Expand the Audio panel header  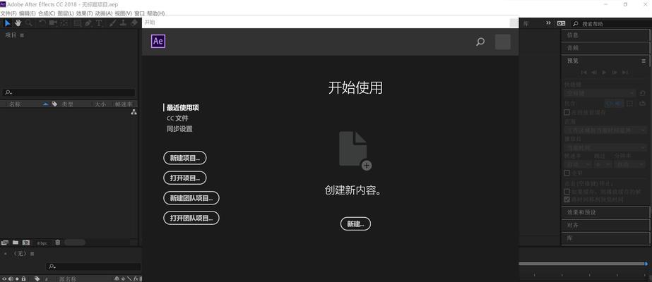click(x=605, y=48)
